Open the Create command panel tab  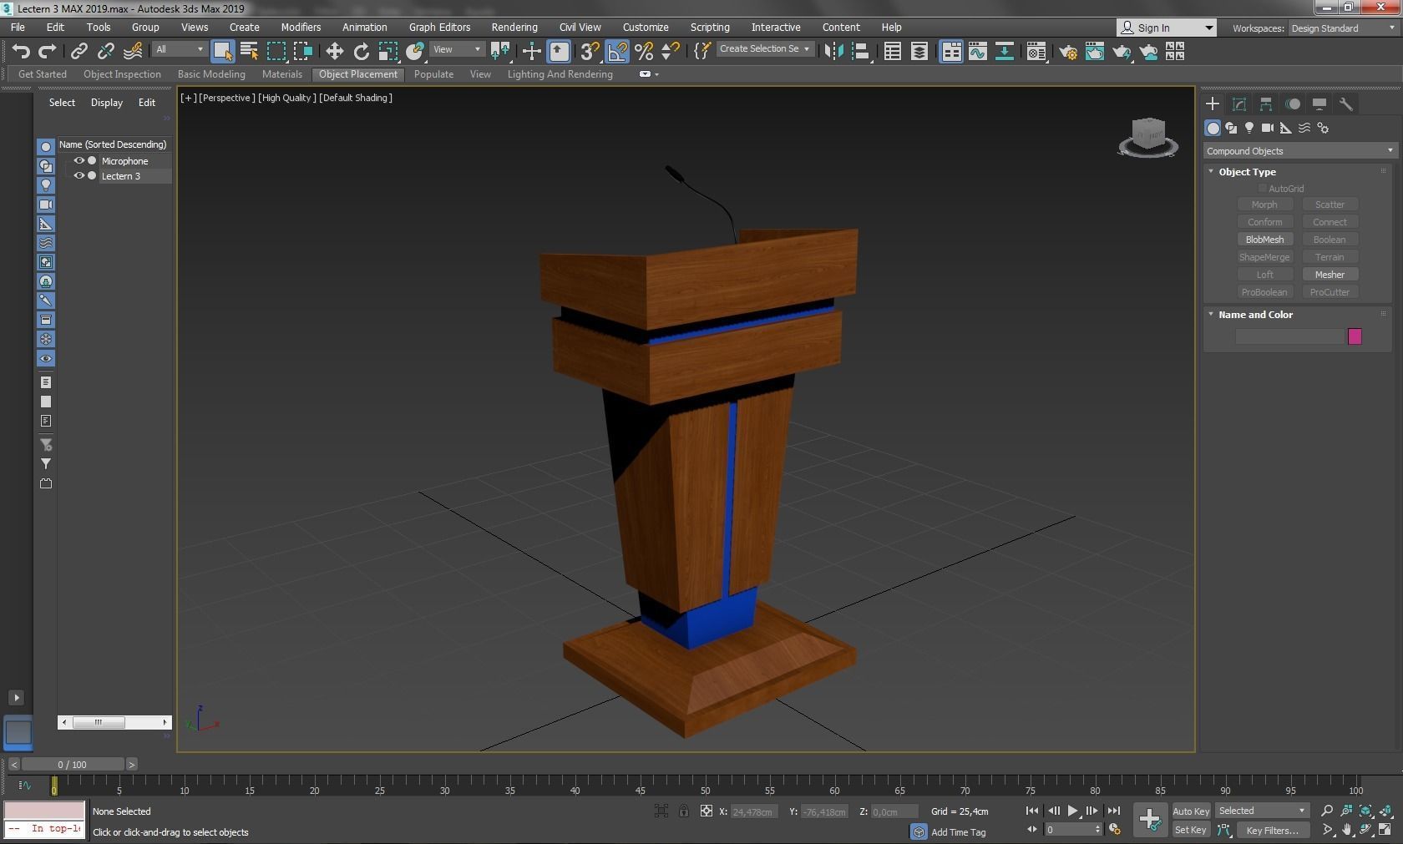point(1213,104)
